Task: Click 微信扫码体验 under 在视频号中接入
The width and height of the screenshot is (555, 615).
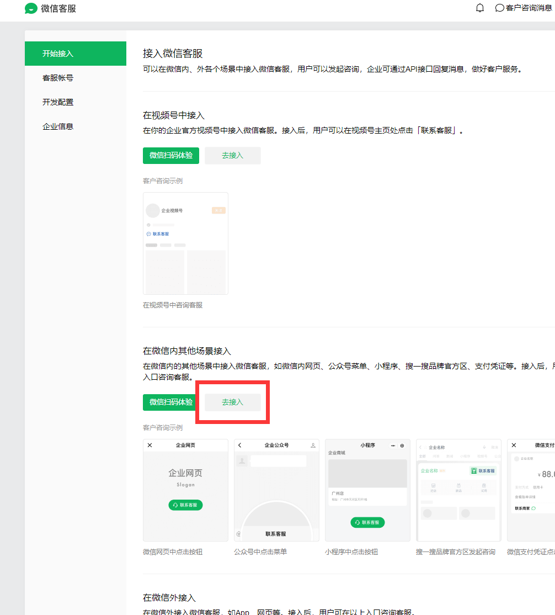Action: click(171, 155)
